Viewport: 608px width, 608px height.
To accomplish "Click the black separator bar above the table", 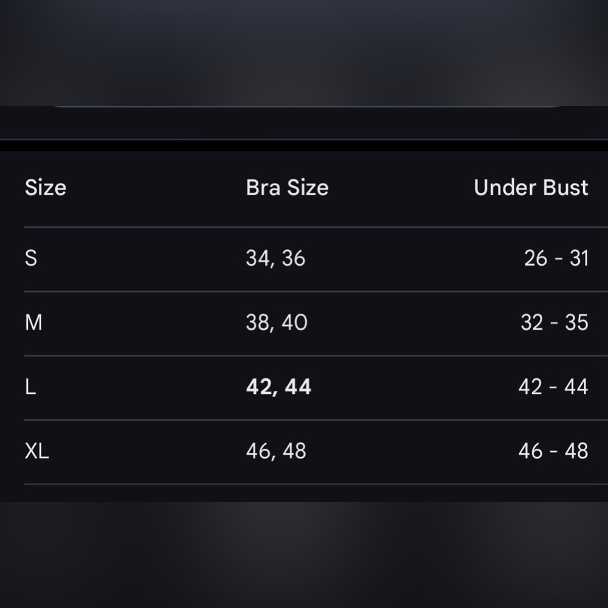I will click(304, 146).
